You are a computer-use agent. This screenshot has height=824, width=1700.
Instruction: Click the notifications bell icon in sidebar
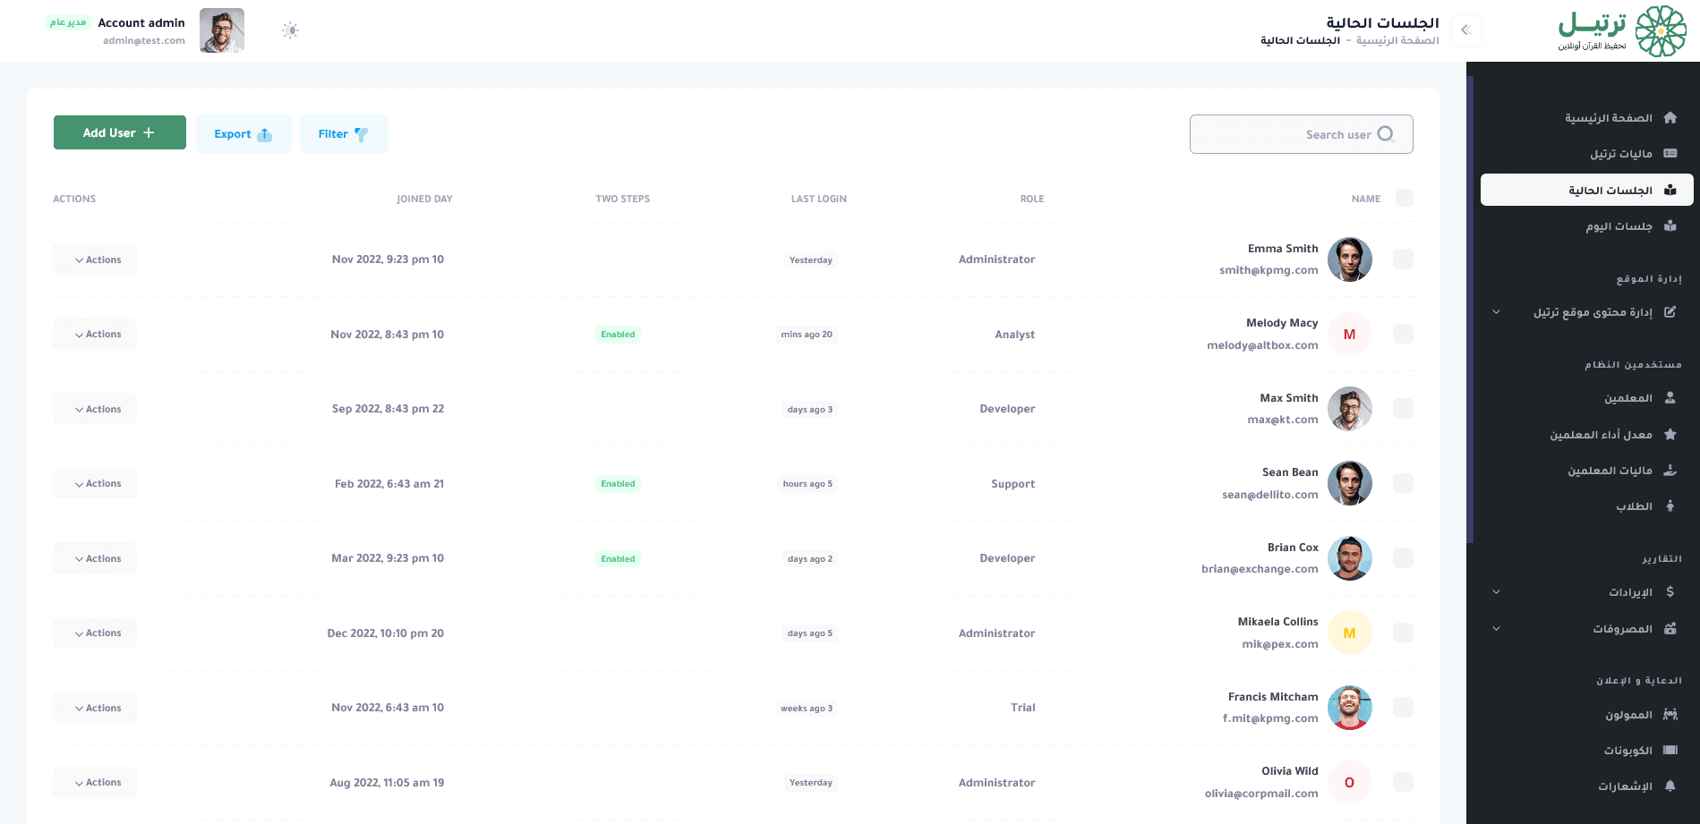(1670, 786)
